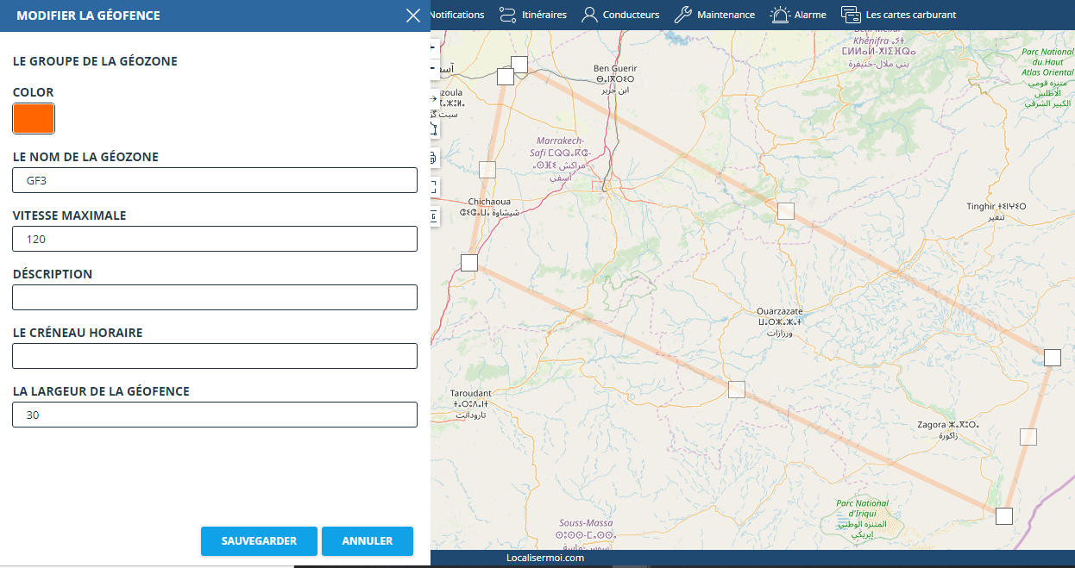Screen dimensions: 1075x568
Task: Select the Le créneau horaire field
Action: pyautogui.click(x=215, y=356)
